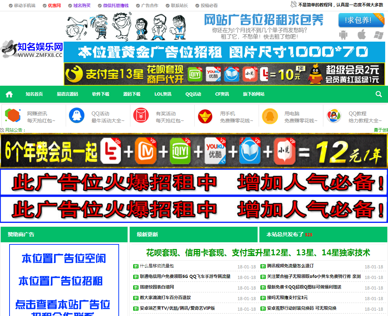This screenshot has width=388, height=316.
Task: Click the Apple logo icon in top banner
Action: click(x=361, y=34)
